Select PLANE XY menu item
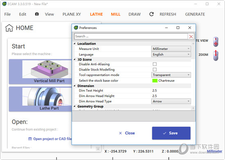This screenshot has width=225, height=160. coord(72,14)
